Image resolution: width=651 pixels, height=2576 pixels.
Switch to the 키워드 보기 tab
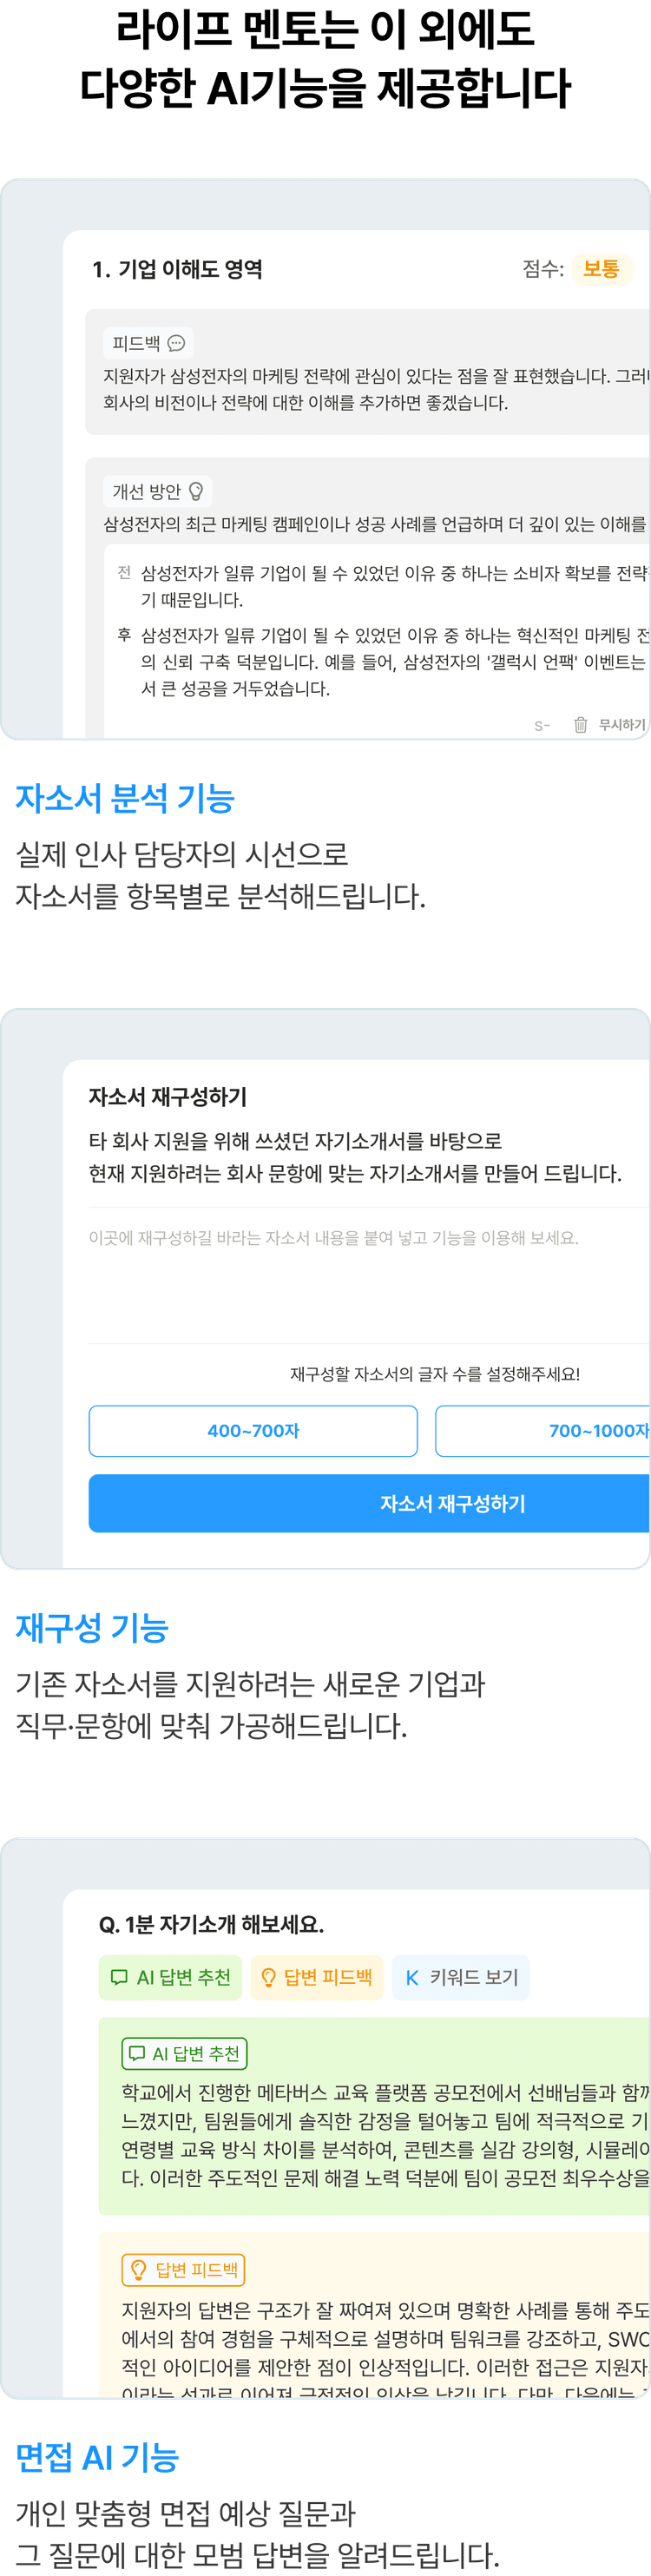coord(461,1977)
